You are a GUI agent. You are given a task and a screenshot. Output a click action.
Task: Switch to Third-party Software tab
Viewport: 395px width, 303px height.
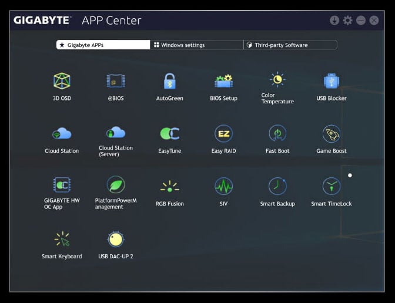click(290, 45)
